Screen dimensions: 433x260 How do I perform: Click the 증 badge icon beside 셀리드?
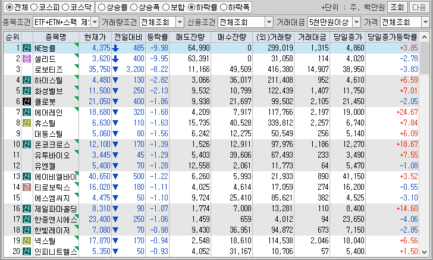(x=27, y=58)
